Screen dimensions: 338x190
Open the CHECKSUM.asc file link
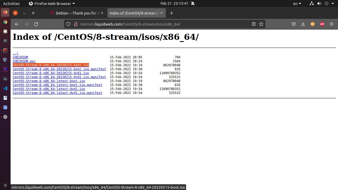pos(24,61)
